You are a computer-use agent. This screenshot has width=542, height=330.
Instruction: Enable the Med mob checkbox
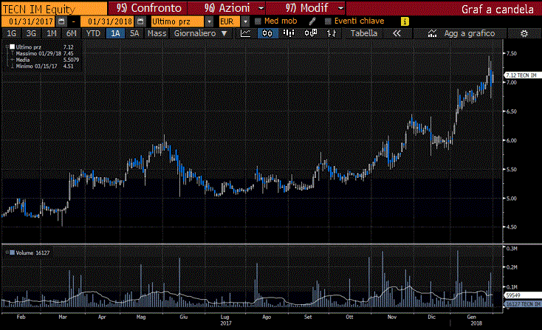[258, 21]
